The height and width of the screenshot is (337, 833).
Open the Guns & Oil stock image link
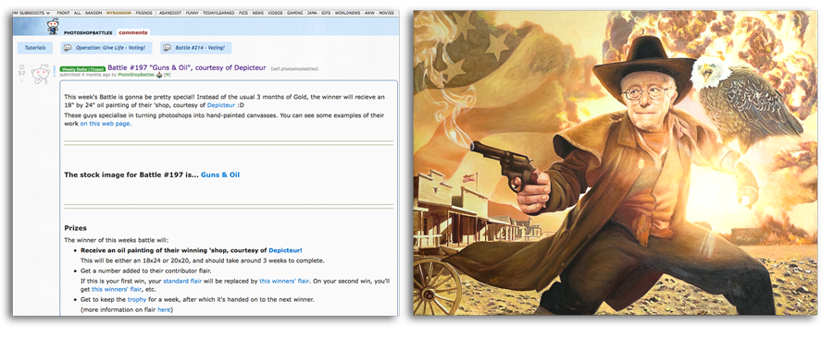tap(220, 175)
